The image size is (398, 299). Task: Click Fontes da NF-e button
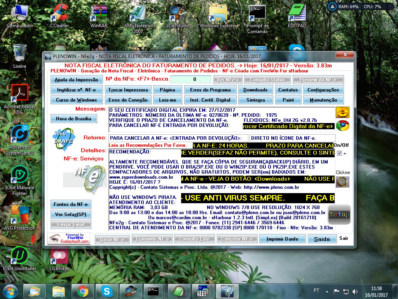pyautogui.click(x=71, y=204)
